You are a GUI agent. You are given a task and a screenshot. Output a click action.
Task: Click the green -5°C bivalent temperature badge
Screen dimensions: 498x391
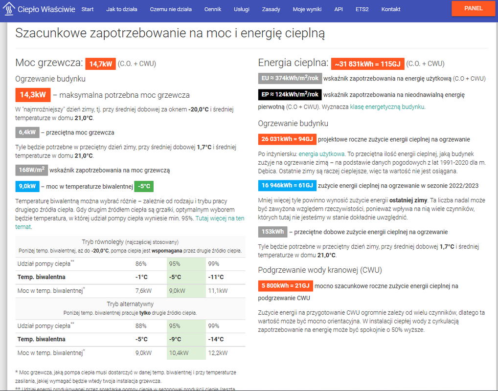[145, 186]
